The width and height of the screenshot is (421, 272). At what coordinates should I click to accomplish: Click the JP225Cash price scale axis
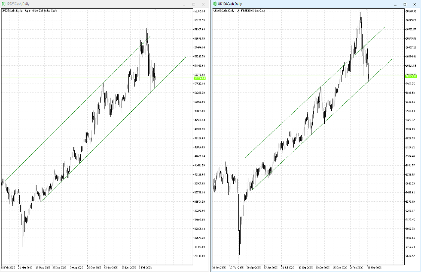[200, 148]
